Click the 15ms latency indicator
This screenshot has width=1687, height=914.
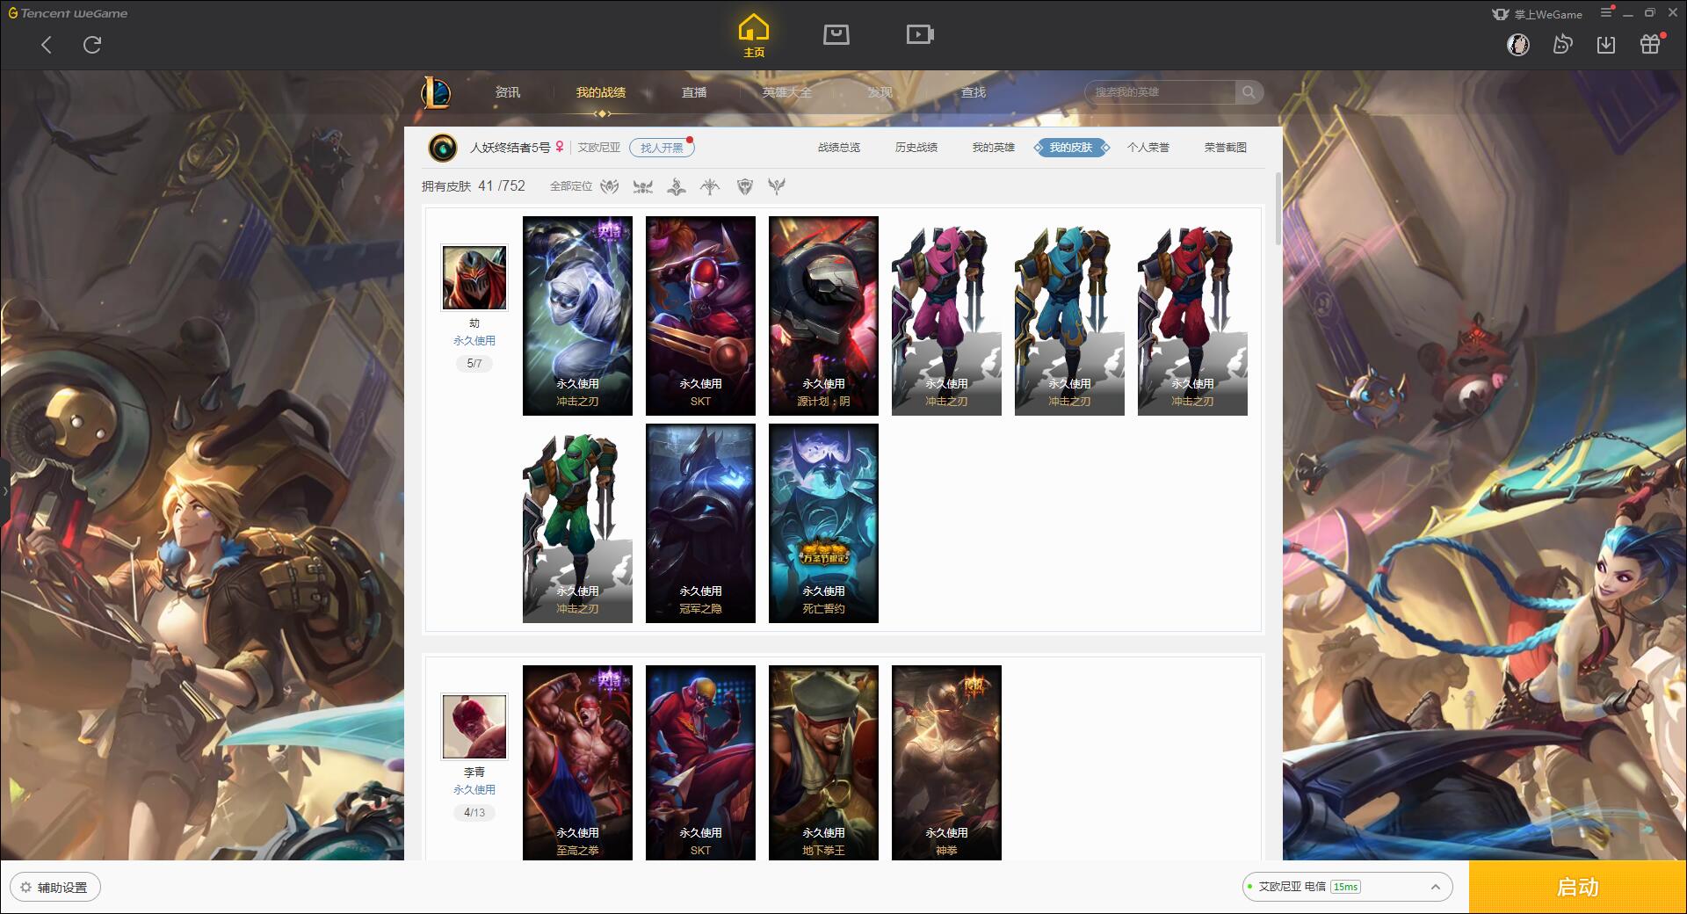click(1345, 887)
